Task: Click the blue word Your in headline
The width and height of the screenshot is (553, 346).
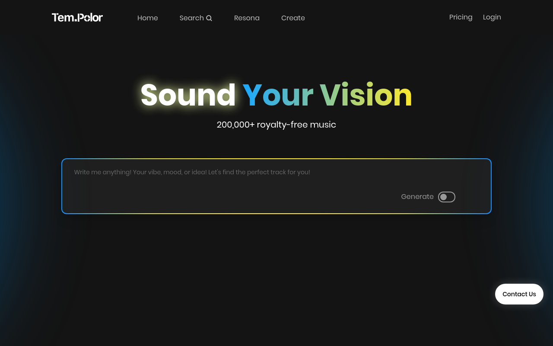Action: 278,95
